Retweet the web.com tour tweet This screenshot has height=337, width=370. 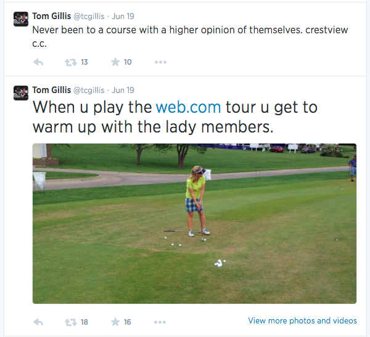71,322
